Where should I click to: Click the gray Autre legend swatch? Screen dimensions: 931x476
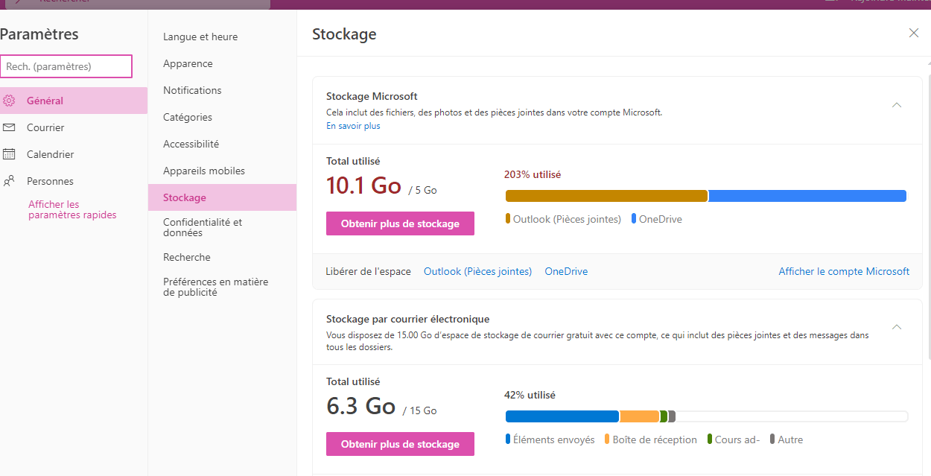[772, 439]
